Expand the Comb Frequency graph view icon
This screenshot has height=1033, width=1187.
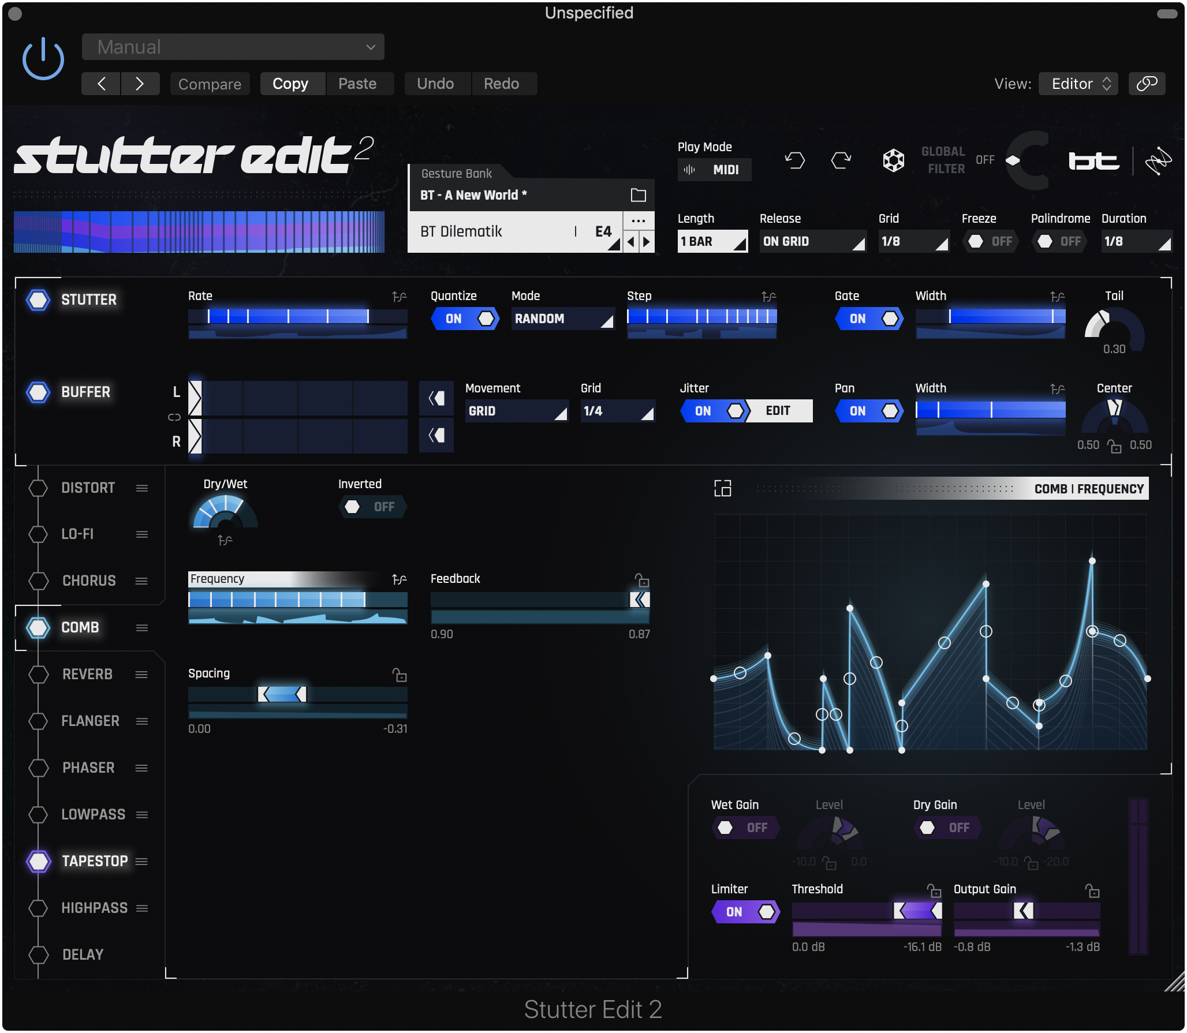pos(722,488)
